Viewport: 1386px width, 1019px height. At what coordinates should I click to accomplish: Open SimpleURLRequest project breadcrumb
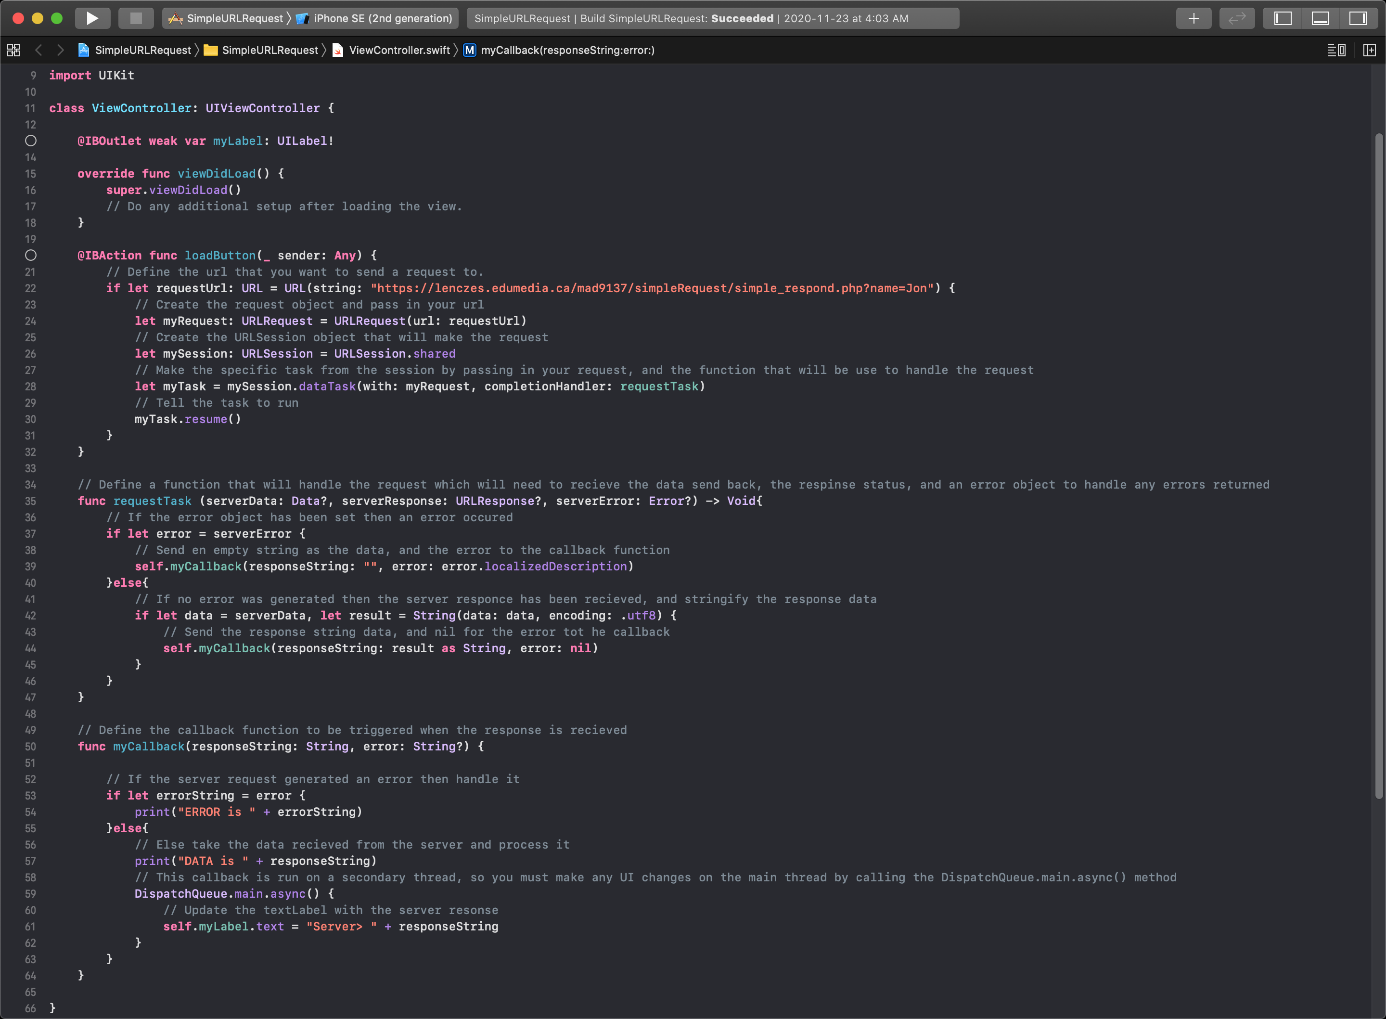point(134,50)
